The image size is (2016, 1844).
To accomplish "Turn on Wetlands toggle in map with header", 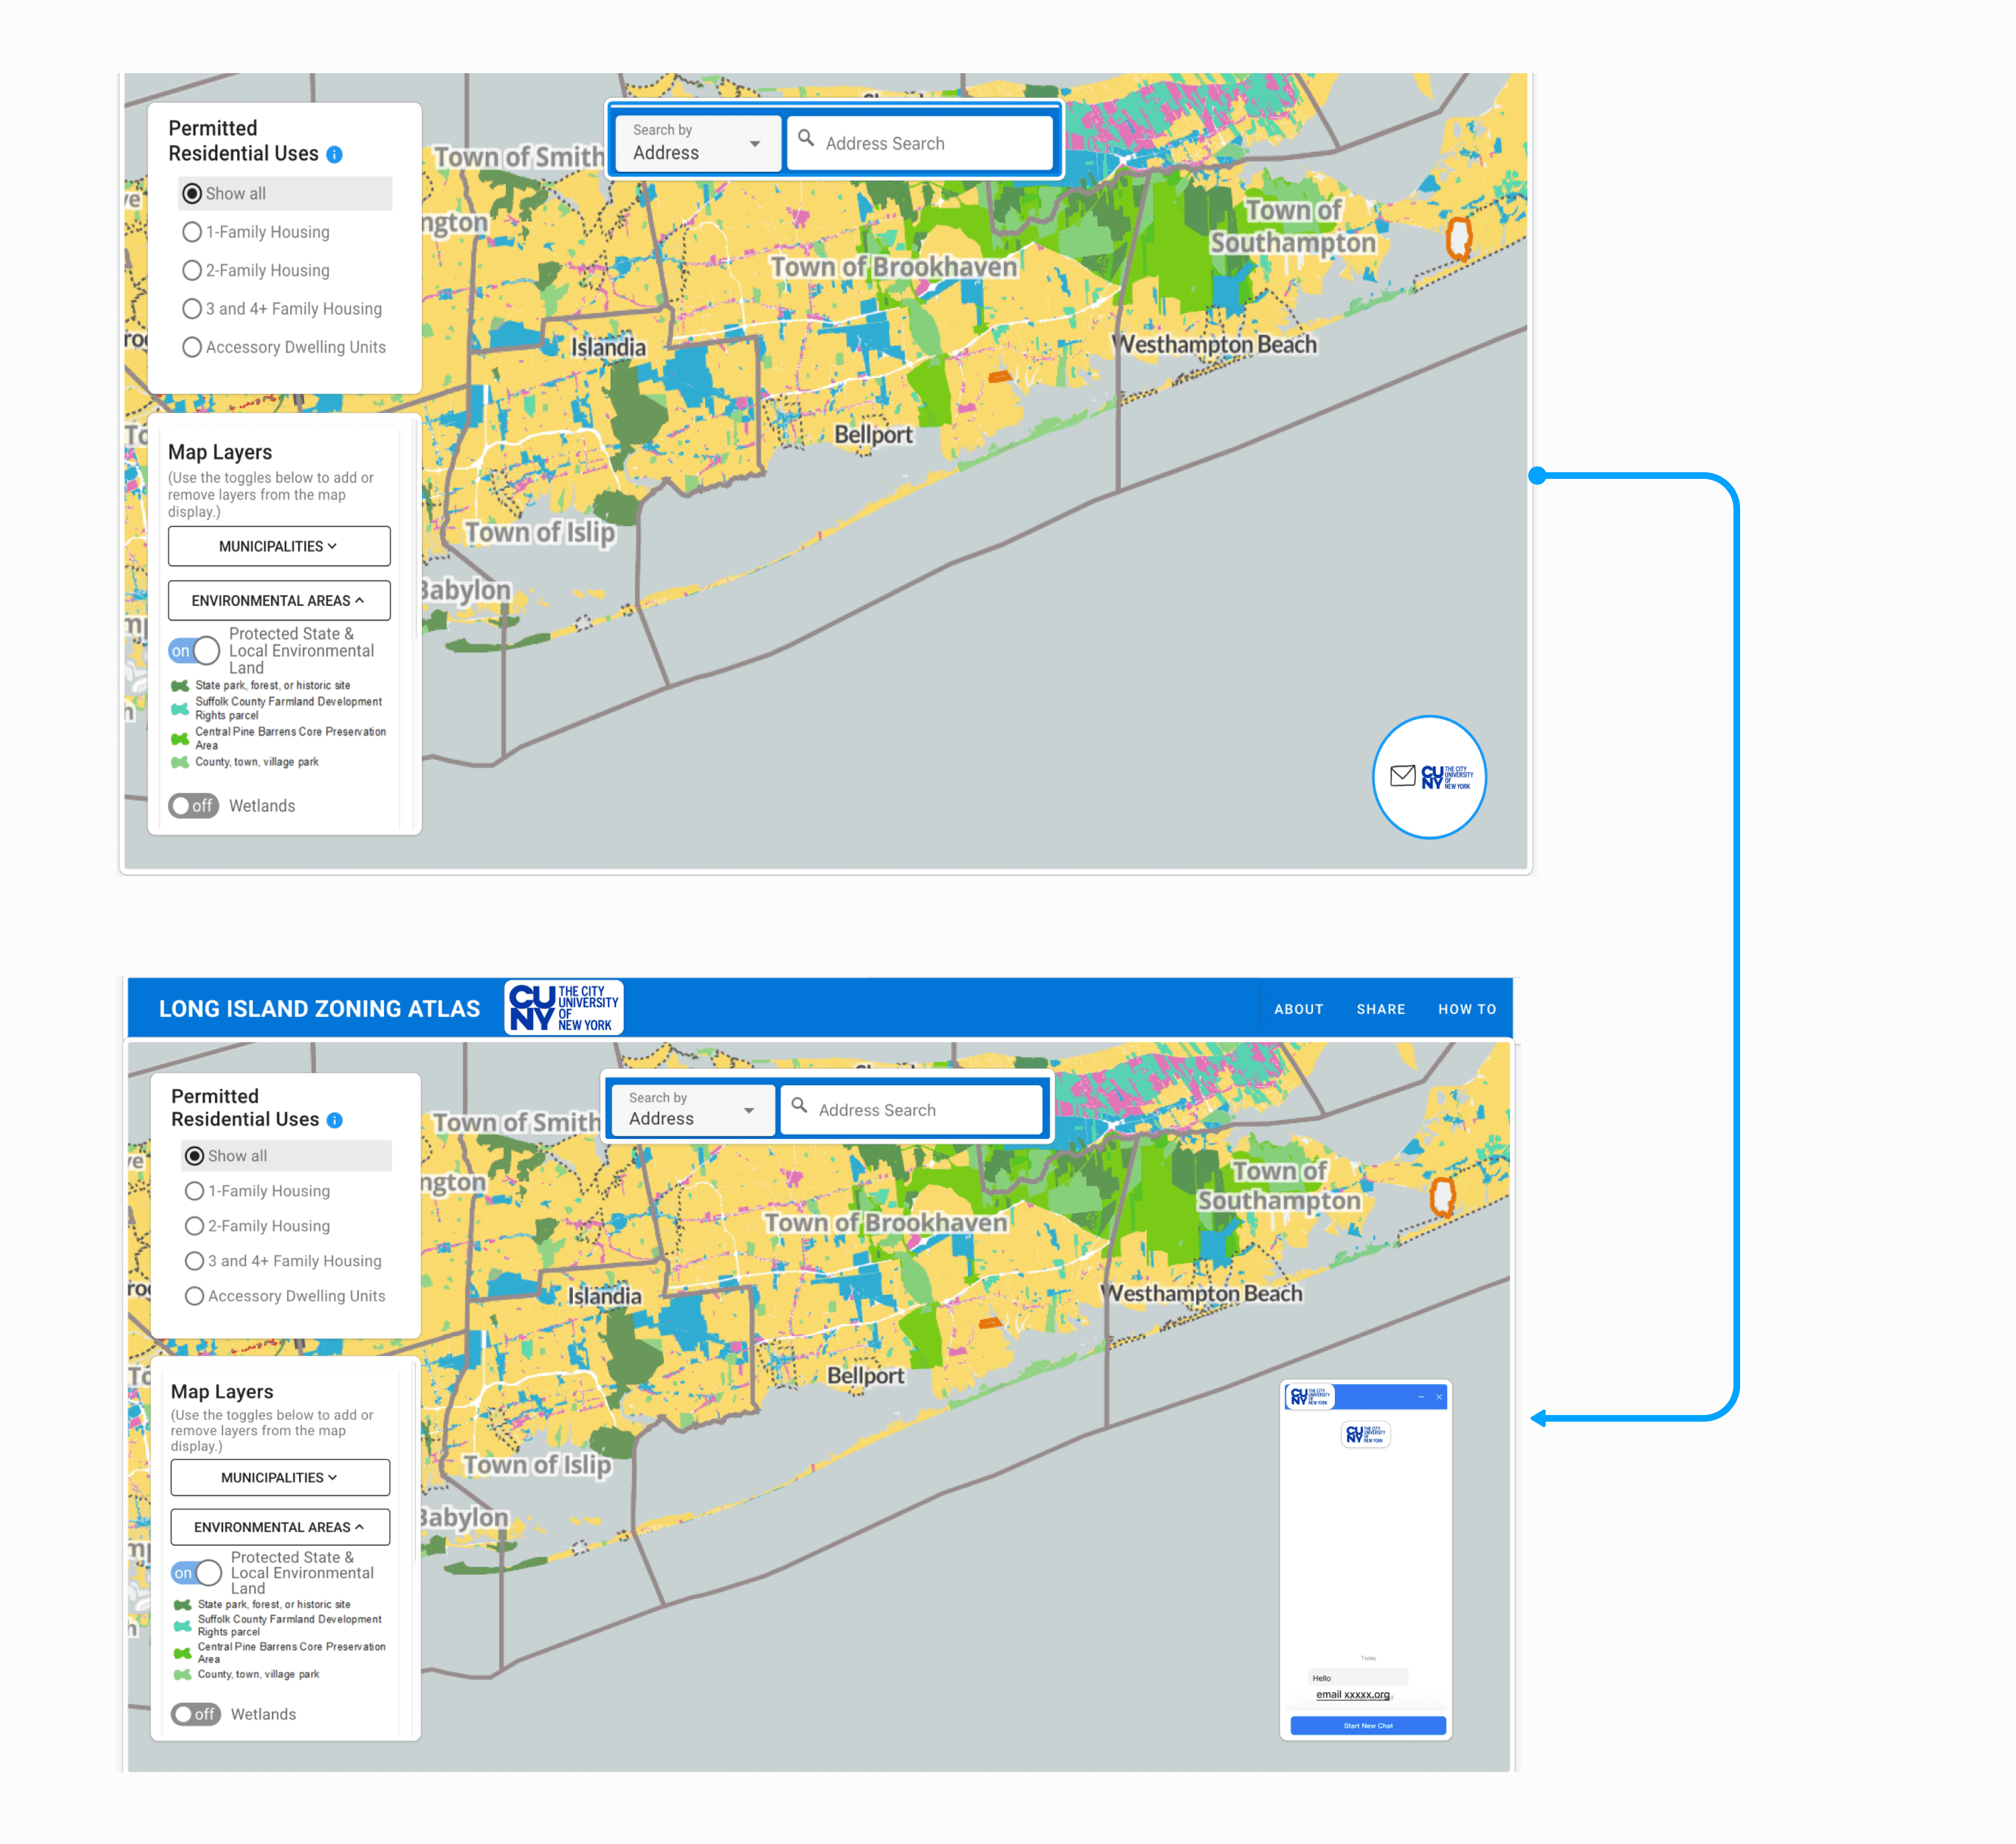I will [195, 1714].
